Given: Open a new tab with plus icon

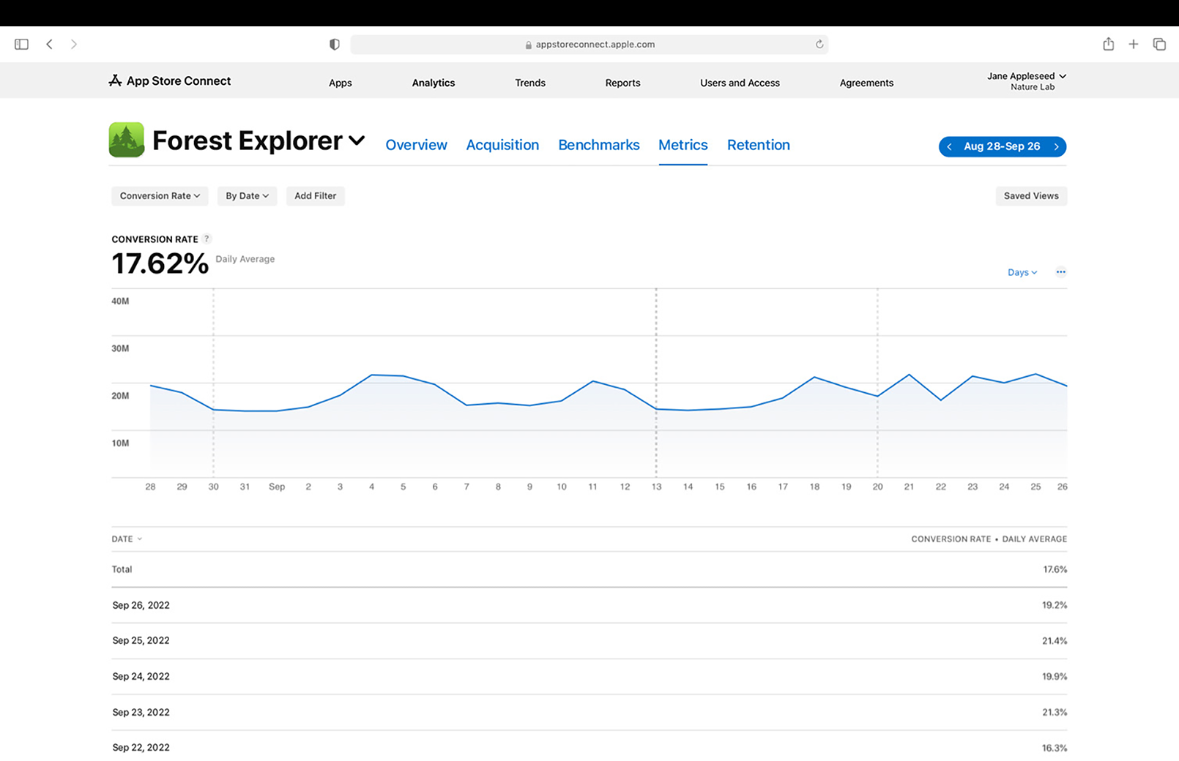Looking at the screenshot, I should point(1133,45).
